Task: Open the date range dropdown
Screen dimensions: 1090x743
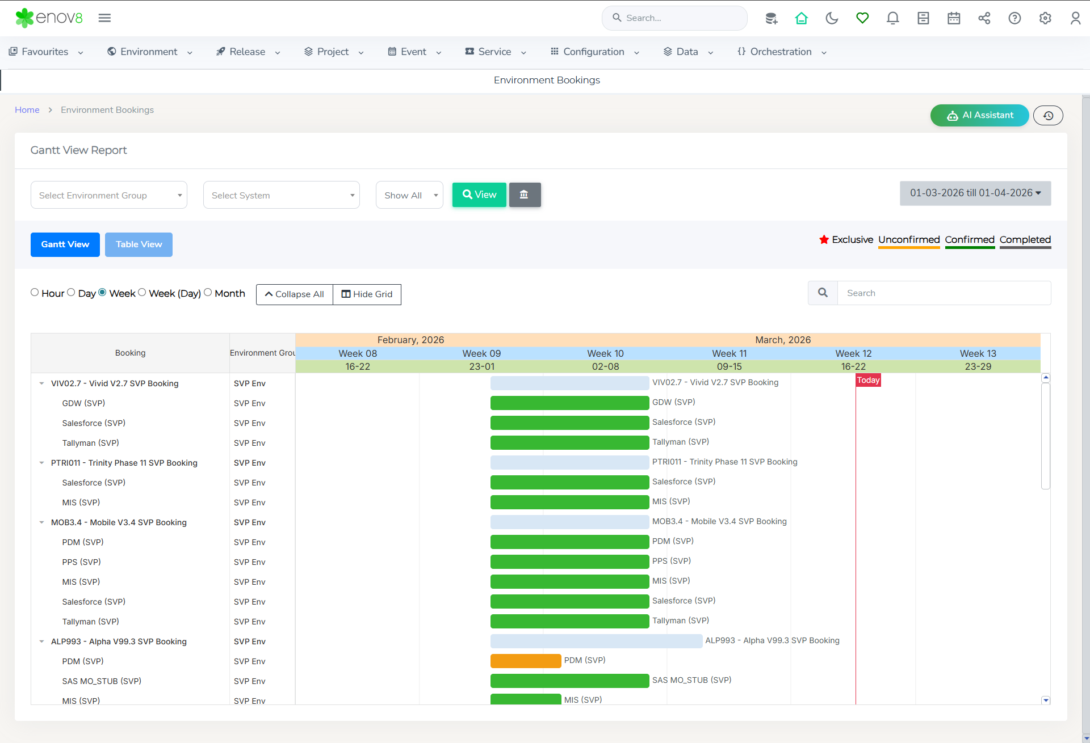Action: 975,193
